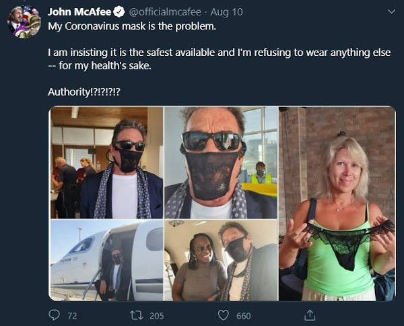The width and height of the screenshot is (404, 326).
Task: Expand the tweet options chevron
Action: point(392,12)
